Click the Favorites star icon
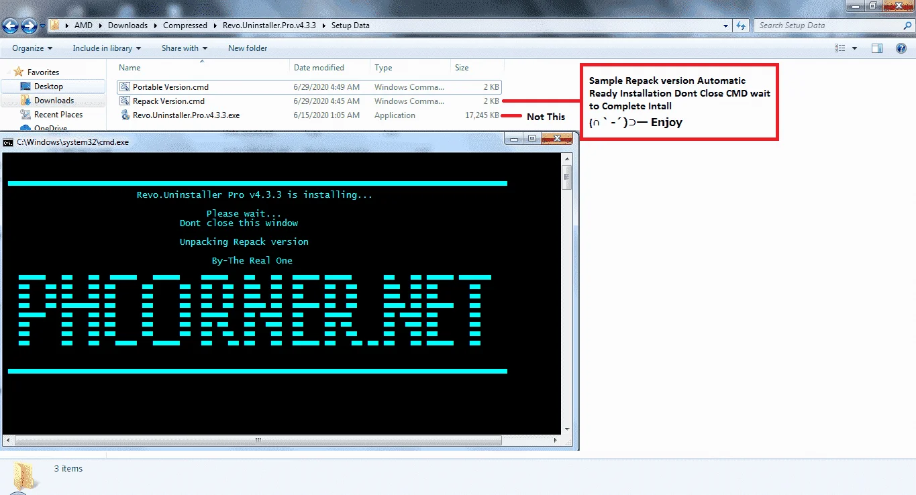The image size is (916, 495). [x=19, y=72]
